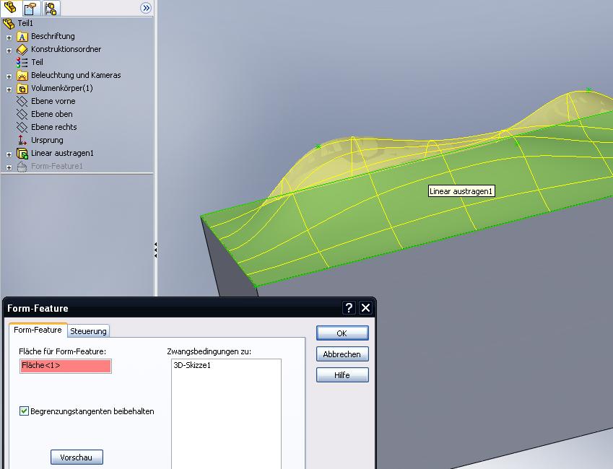The width and height of the screenshot is (613, 469).
Task: Open the ConfigurationManager tab icon
Action: 50,8
